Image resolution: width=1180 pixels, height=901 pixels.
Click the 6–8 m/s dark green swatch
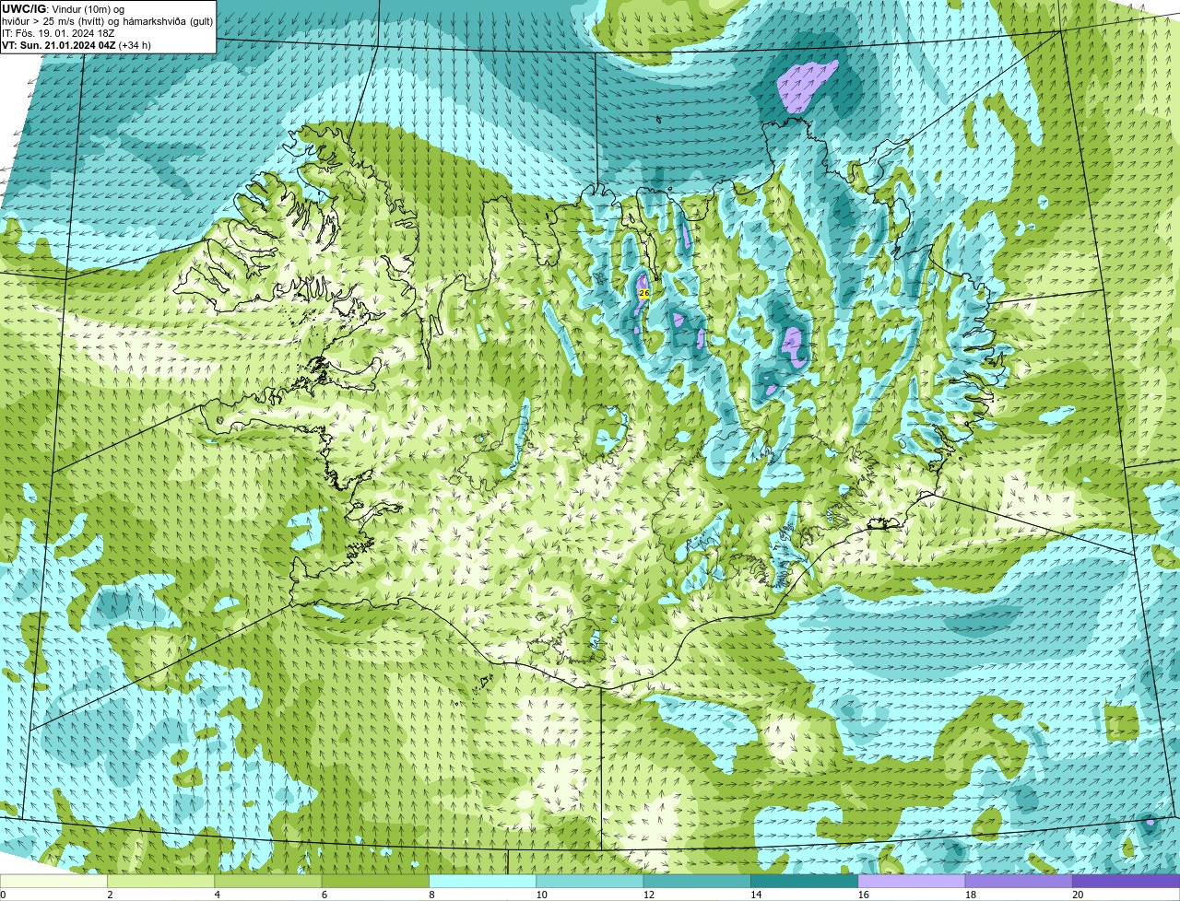(375, 882)
